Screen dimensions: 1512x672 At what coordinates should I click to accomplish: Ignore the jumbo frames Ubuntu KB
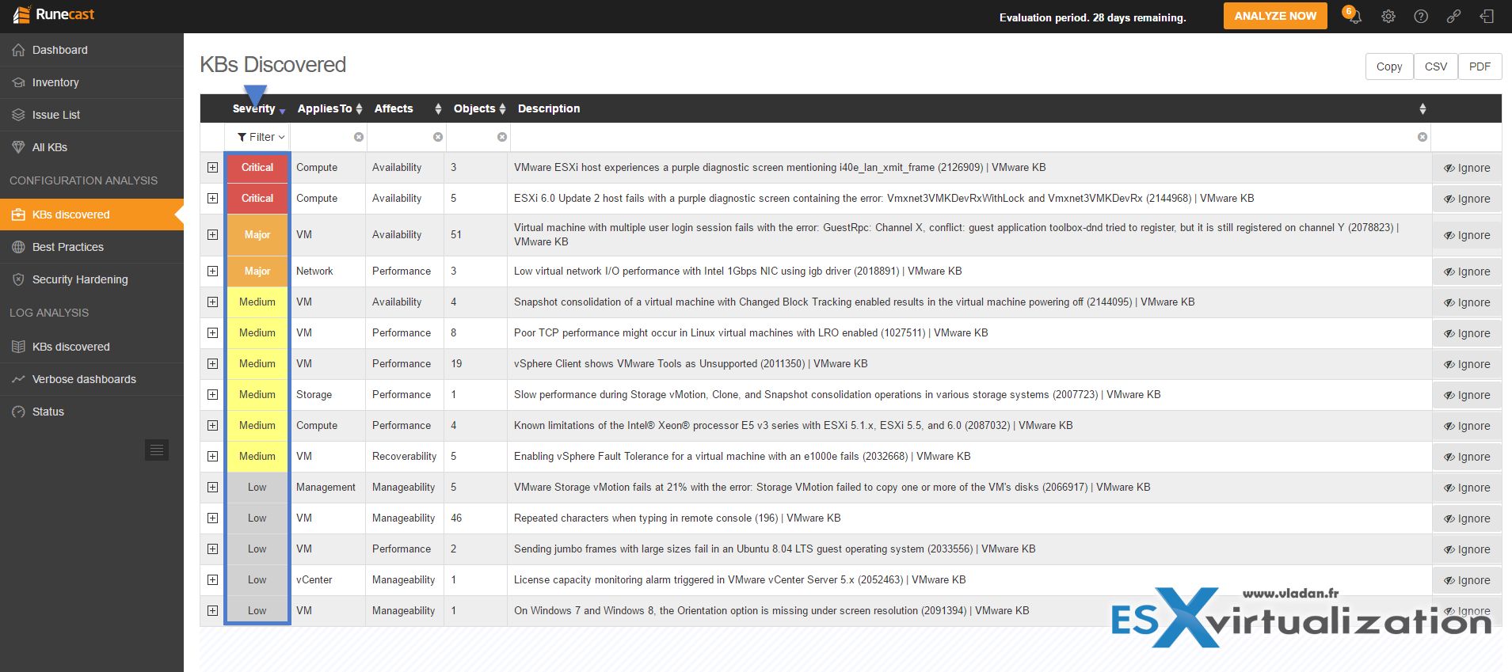1467,549
